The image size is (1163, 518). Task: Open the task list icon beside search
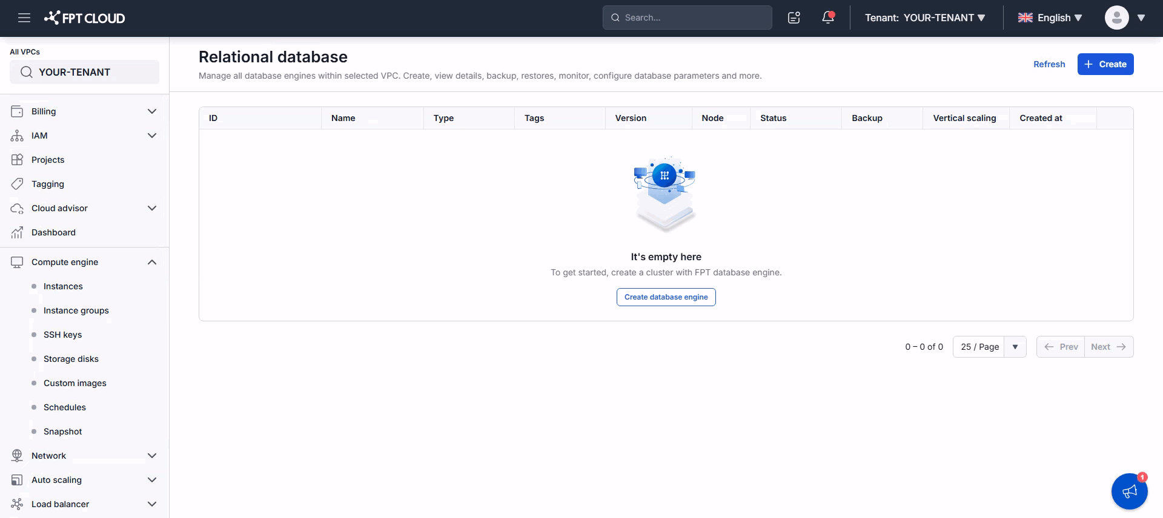coord(794,18)
